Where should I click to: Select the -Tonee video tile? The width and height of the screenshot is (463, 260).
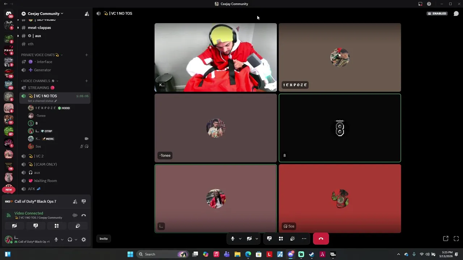click(216, 128)
